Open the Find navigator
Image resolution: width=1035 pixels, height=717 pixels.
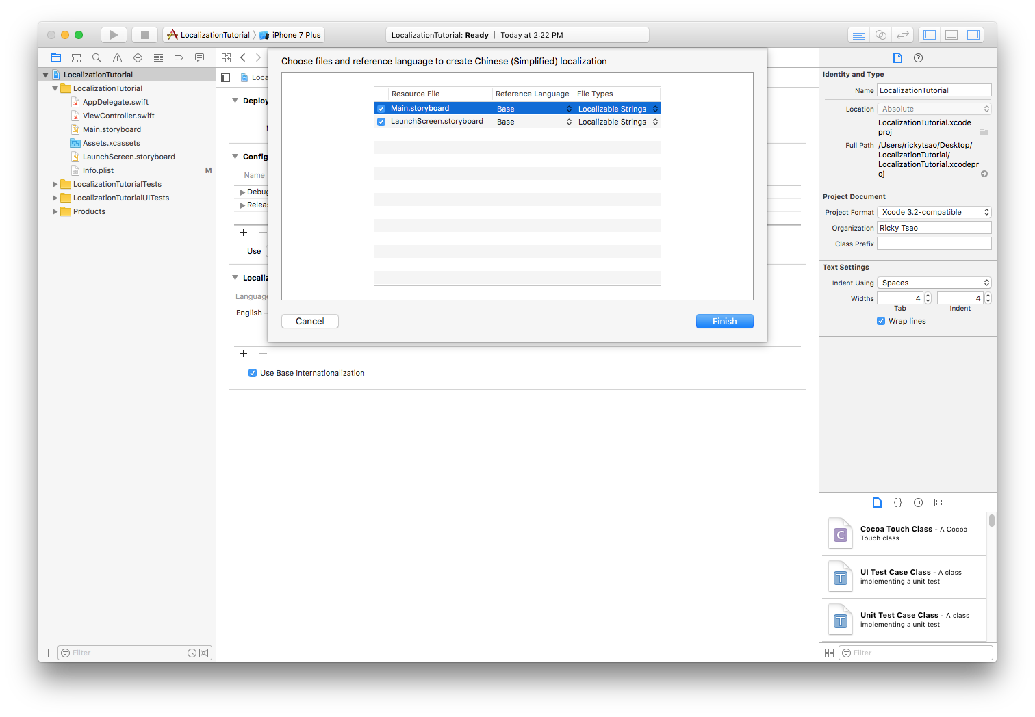[x=97, y=58]
